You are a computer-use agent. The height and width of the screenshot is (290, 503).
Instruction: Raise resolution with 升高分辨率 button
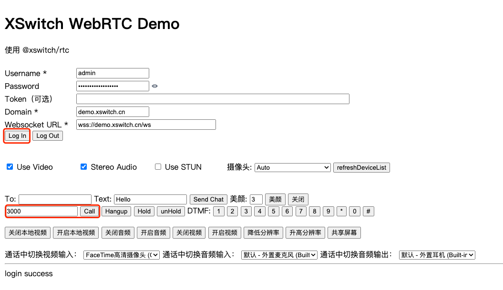tap(306, 233)
